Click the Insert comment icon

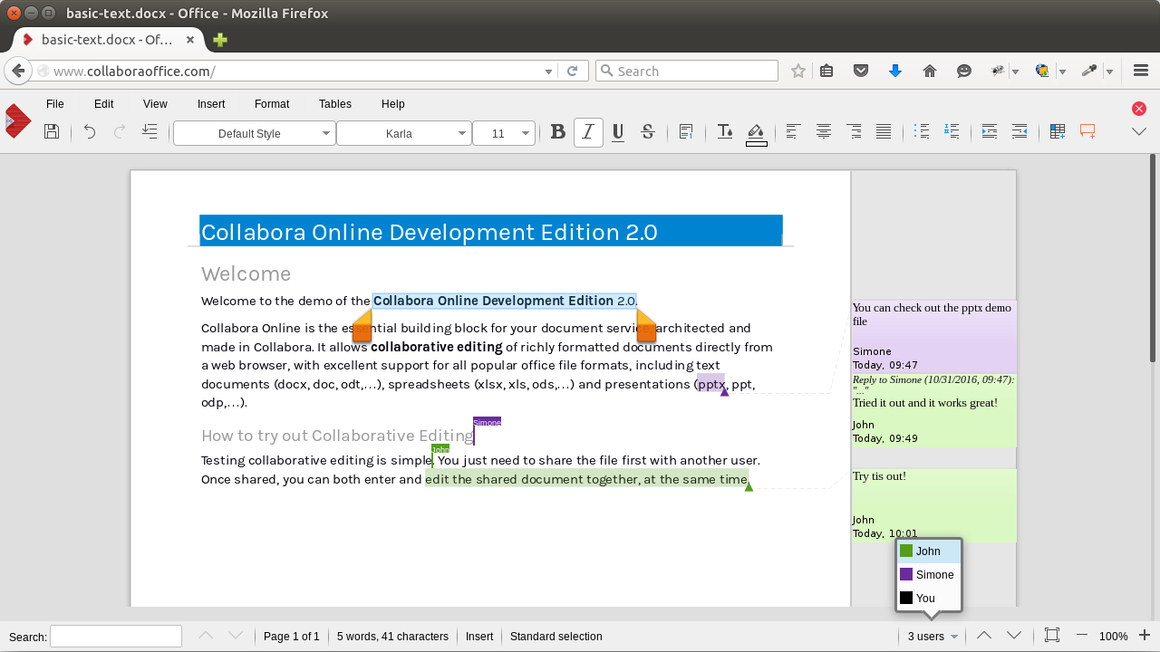pyautogui.click(x=1087, y=132)
